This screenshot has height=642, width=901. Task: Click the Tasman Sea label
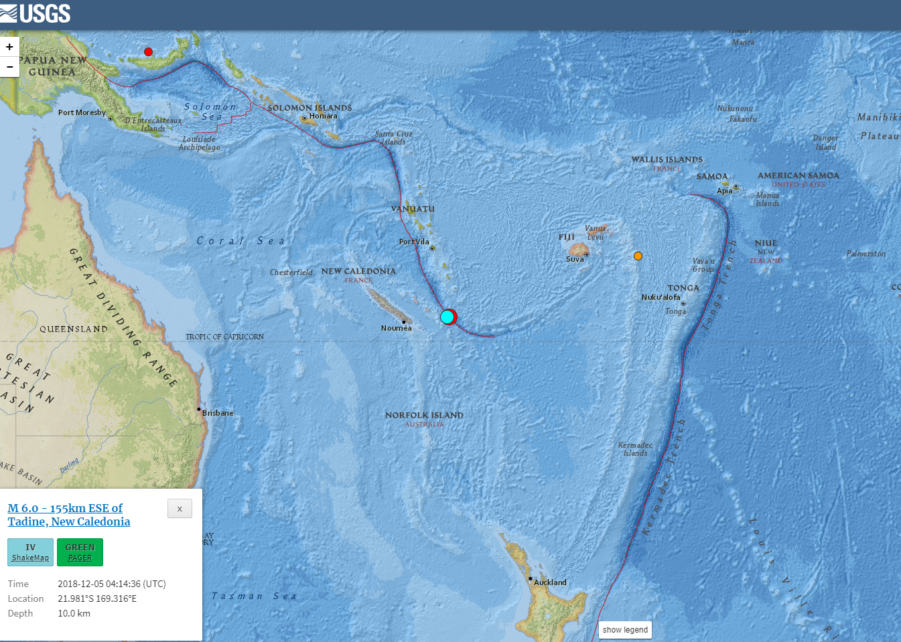point(254,596)
